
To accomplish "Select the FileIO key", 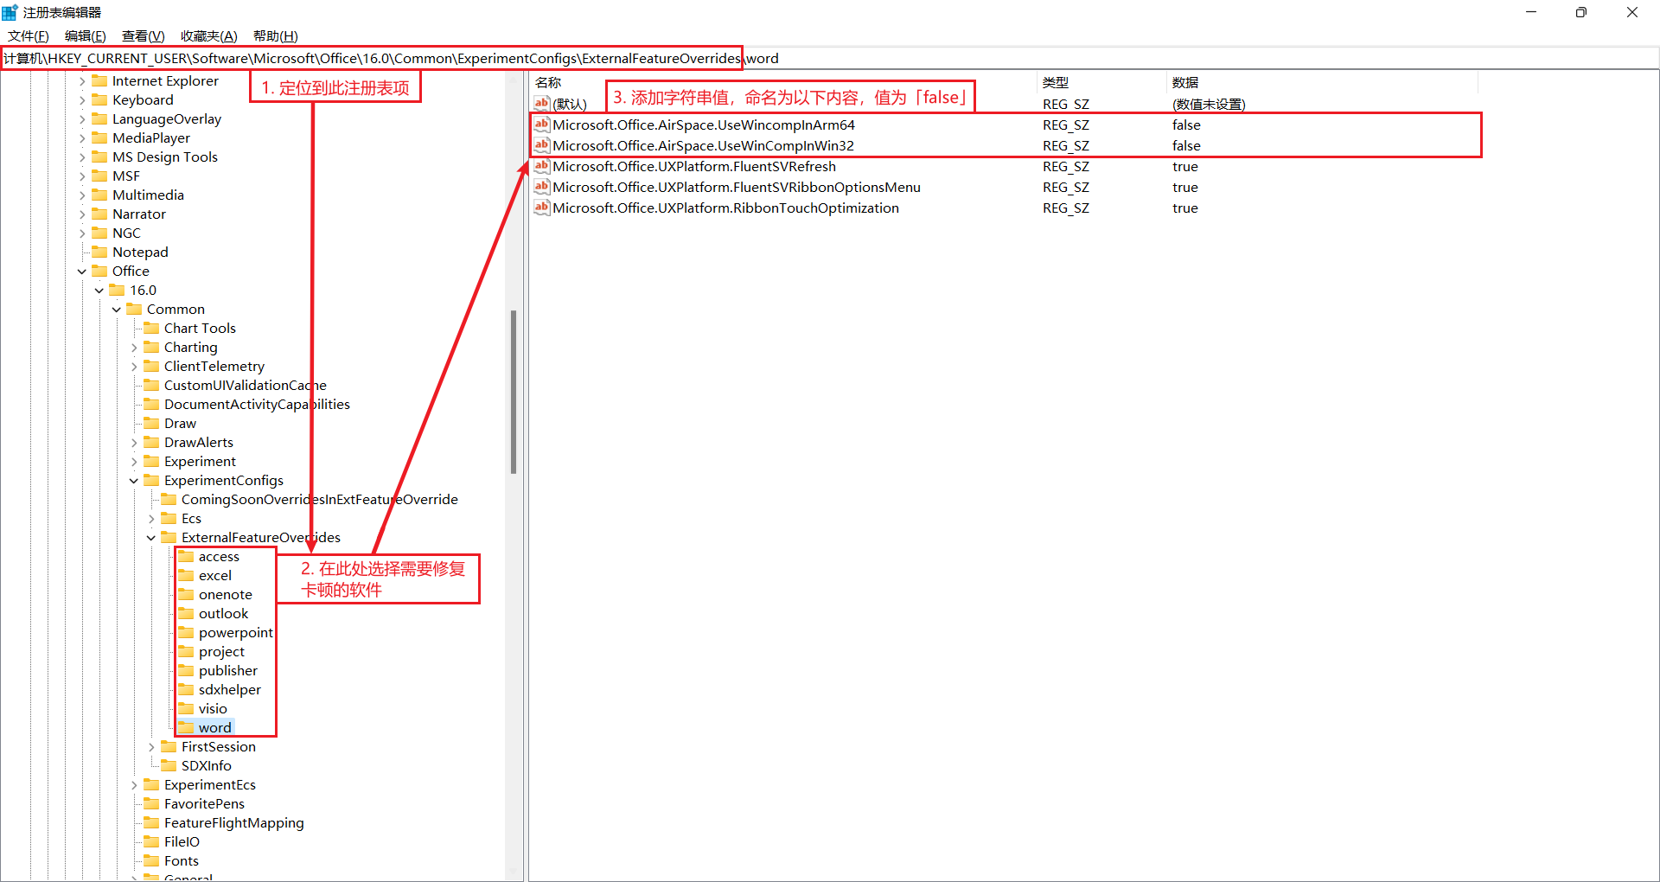I will coord(182,841).
